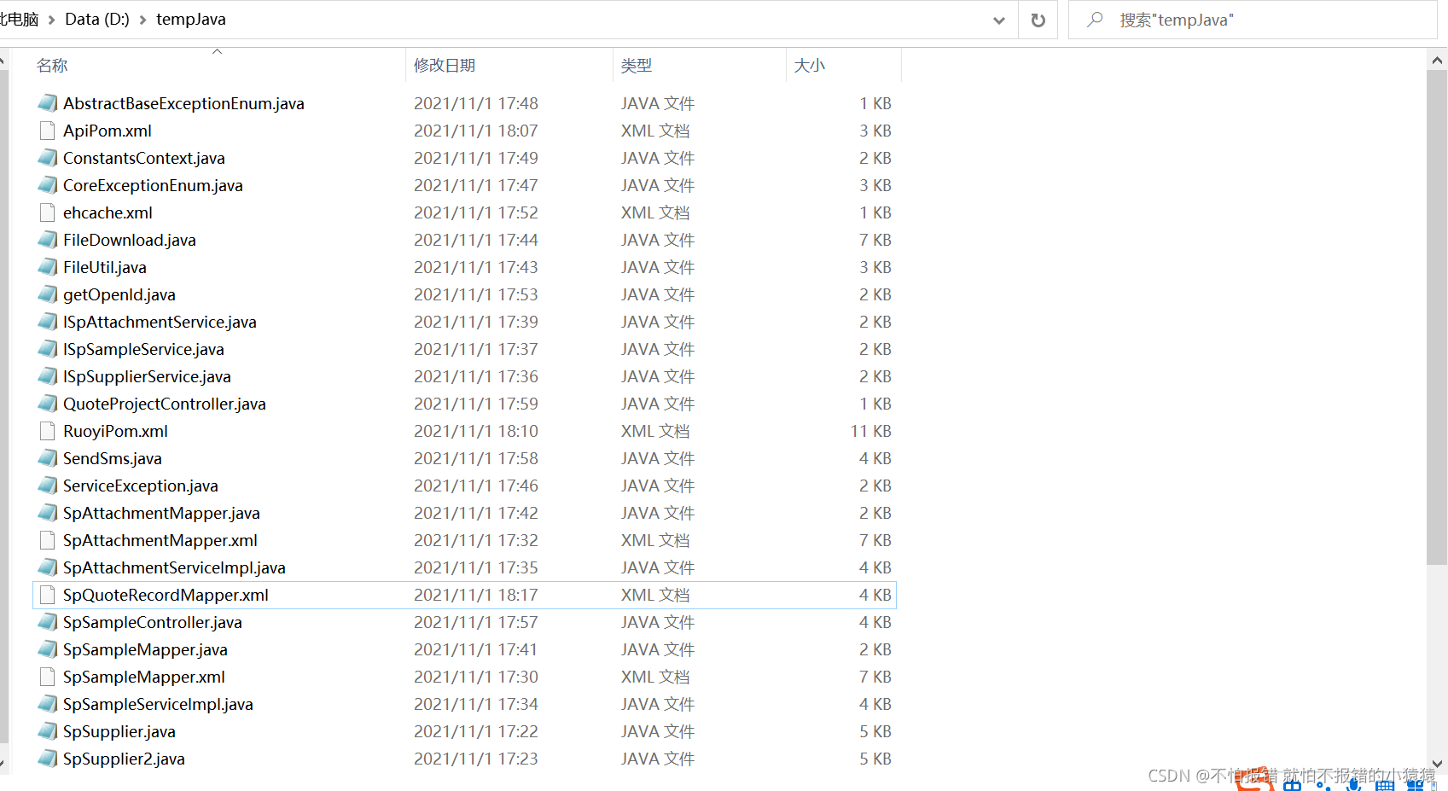Image resolution: width=1448 pixels, height=791 pixels.
Task: Expand the chevron before Data (D:)
Action: pyautogui.click(x=51, y=20)
